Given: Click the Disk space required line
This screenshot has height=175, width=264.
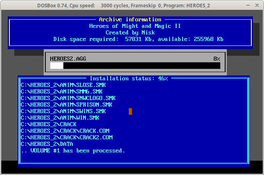Looking at the screenshot, I should point(138,39).
